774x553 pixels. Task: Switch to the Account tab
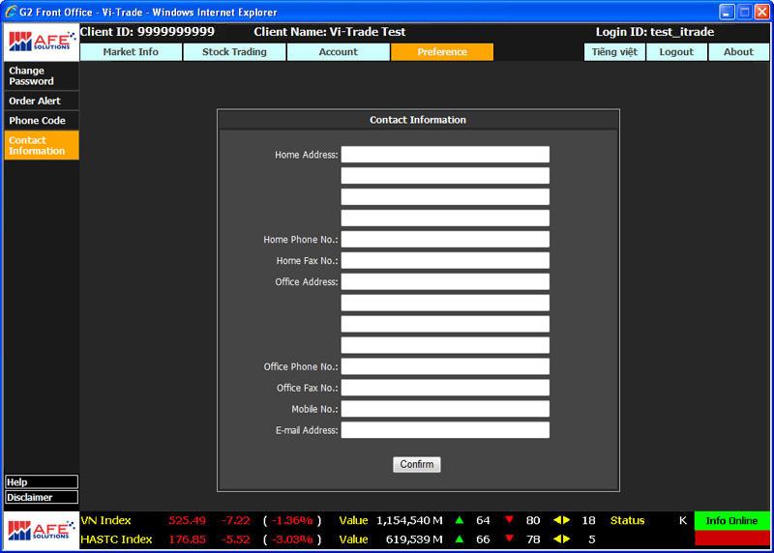tap(338, 52)
